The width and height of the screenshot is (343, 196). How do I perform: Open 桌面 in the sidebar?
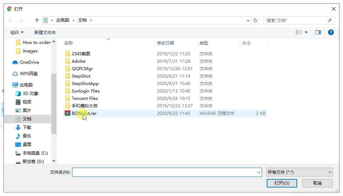pos(23,145)
